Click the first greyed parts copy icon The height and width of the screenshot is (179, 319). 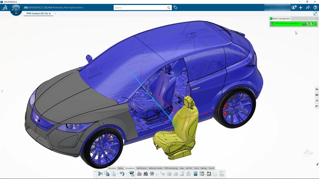coord(169,174)
